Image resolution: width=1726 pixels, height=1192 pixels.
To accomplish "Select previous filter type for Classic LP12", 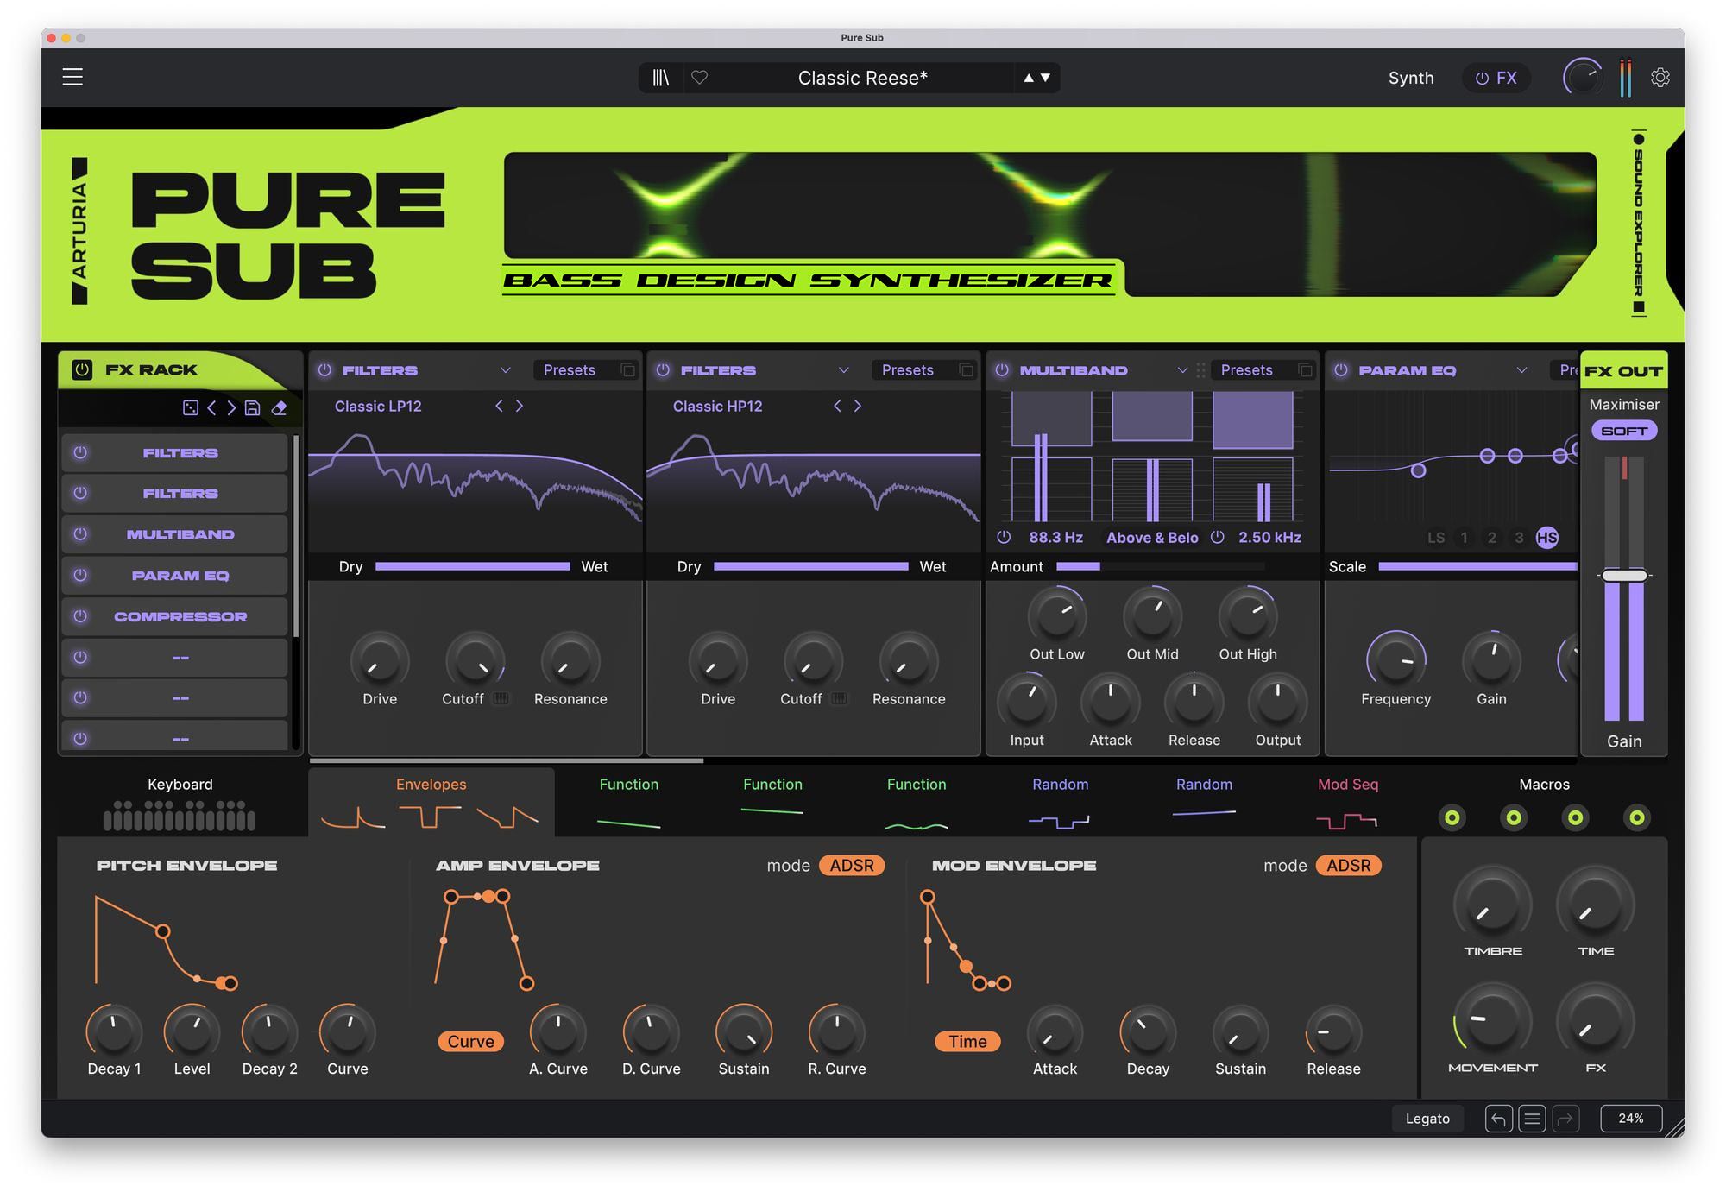I will (499, 406).
